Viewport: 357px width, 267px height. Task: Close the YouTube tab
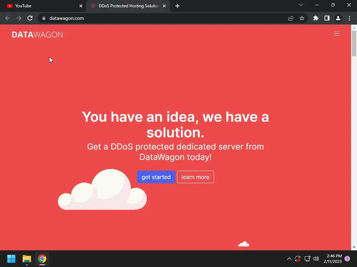tap(81, 6)
